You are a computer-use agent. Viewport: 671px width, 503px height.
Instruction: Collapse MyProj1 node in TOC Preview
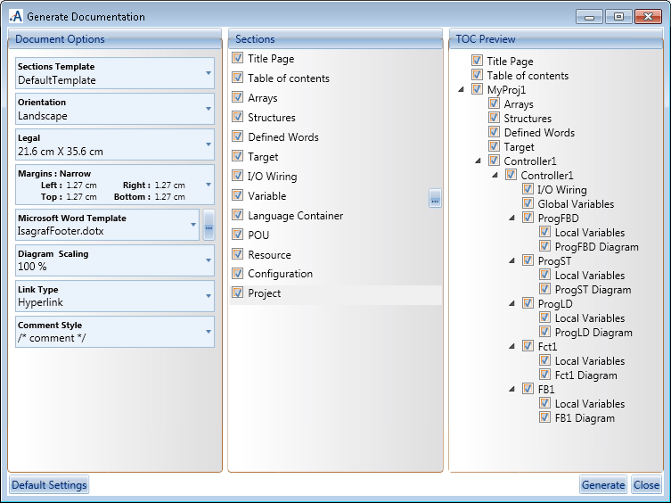461,89
